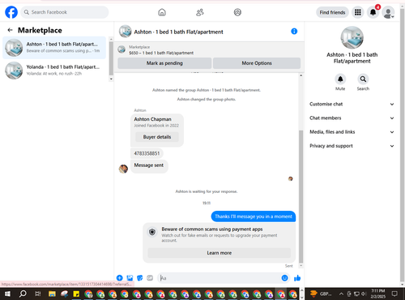The height and width of the screenshot is (300, 405).
Task: Open the Groups icon in top navigation
Action: 237,12
